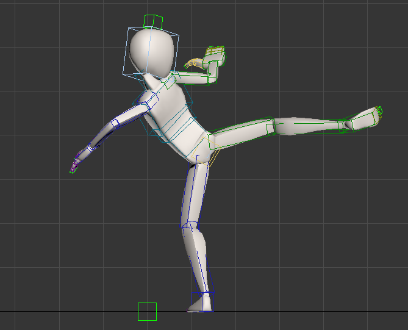This screenshot has height=330, width=408.
Task: Select the yellow pelvis bone at the hips
Action: 206,152
